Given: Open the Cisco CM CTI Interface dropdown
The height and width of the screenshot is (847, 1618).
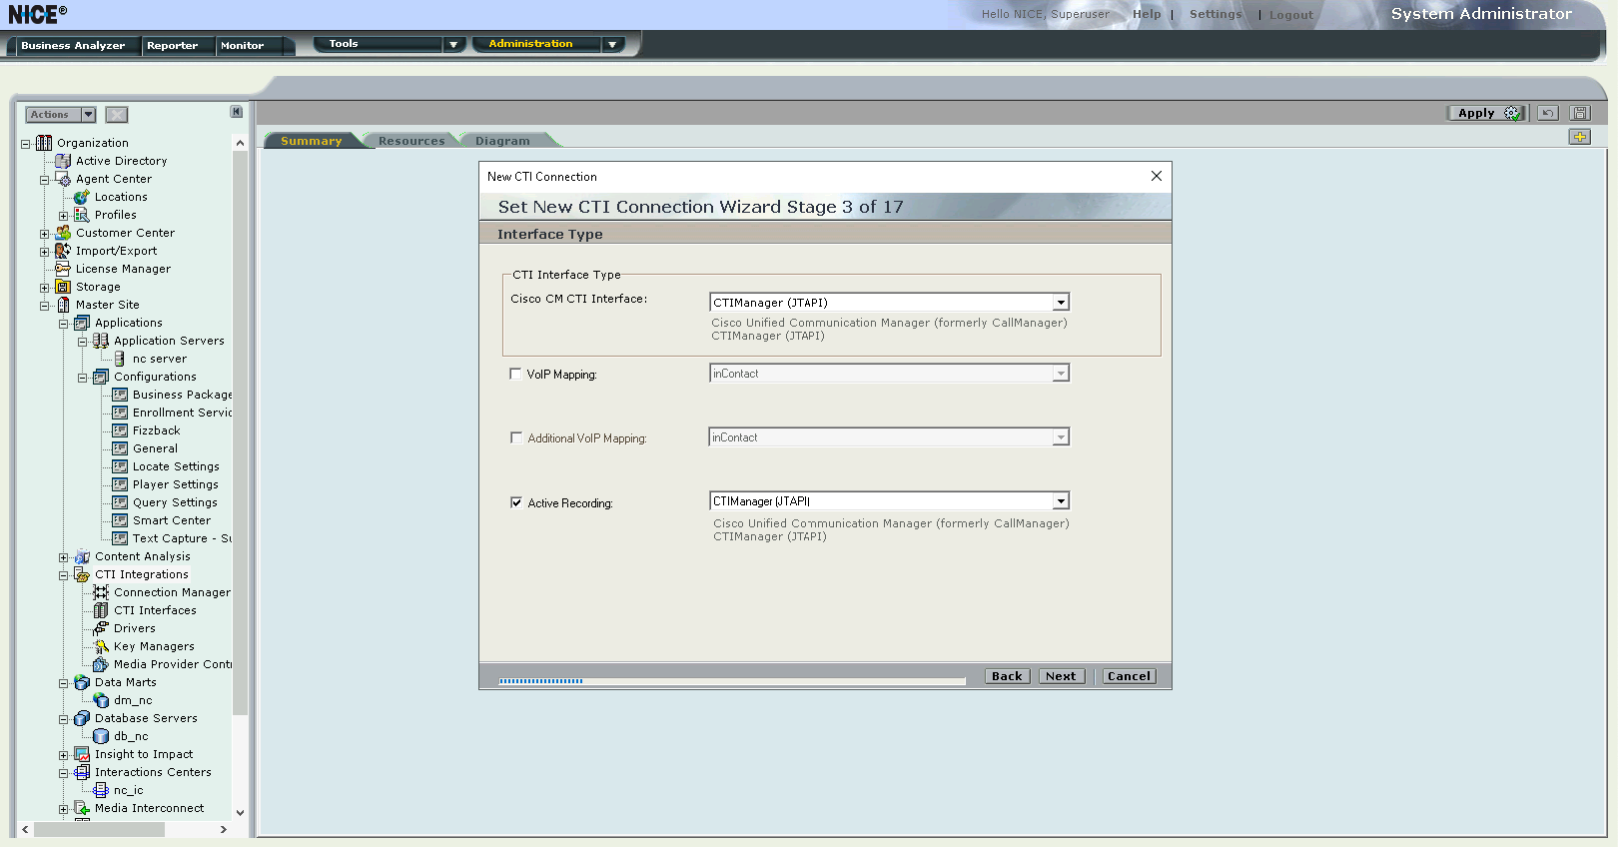Looking at the screenshot, I should tap(1061, 303).
